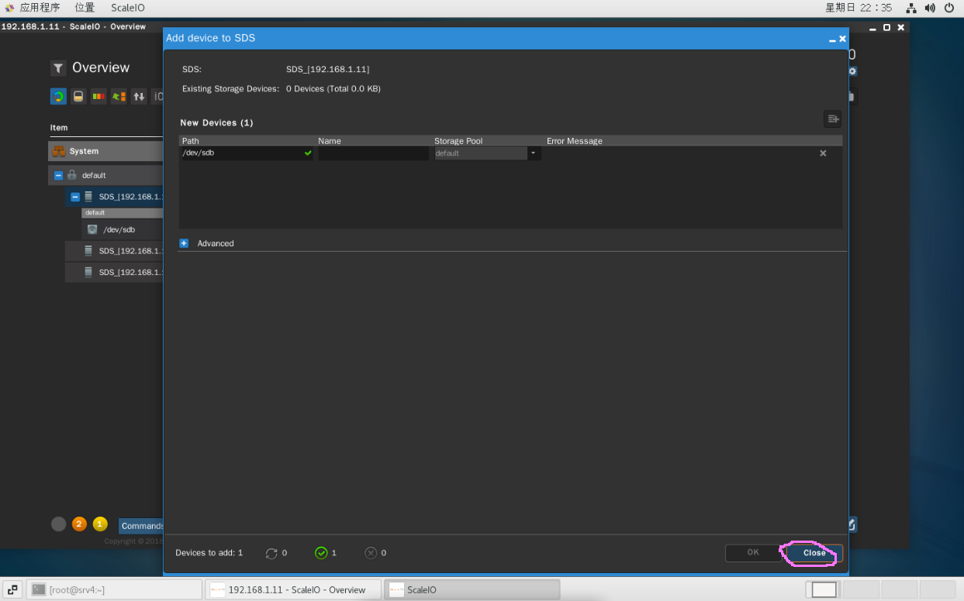Click the Overview title in background window
The image size is (964, 601).
pyautogui.click(x=101, y=68)
